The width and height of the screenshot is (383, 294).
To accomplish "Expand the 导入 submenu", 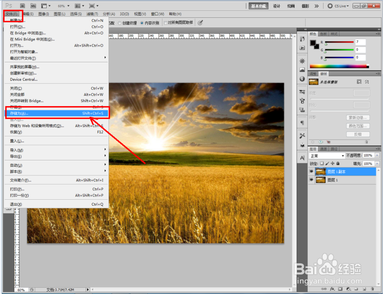I will [56, 150].
